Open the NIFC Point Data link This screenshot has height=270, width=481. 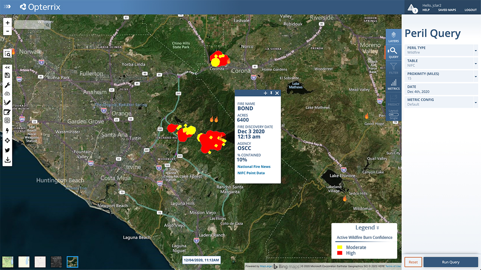251,173
